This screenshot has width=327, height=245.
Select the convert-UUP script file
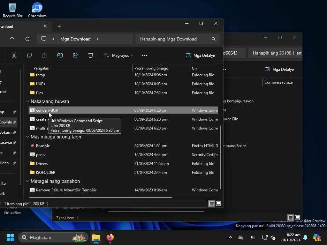(x=123, y=110)
